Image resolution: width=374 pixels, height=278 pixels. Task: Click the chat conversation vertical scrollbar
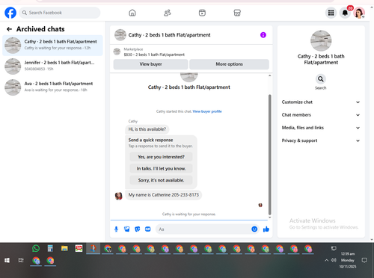pyautogui.click(x=269, y=155)
